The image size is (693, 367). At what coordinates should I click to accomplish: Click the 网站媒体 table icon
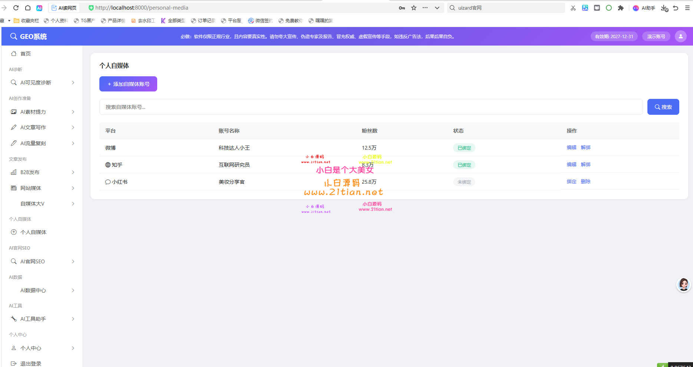(14, 188)
